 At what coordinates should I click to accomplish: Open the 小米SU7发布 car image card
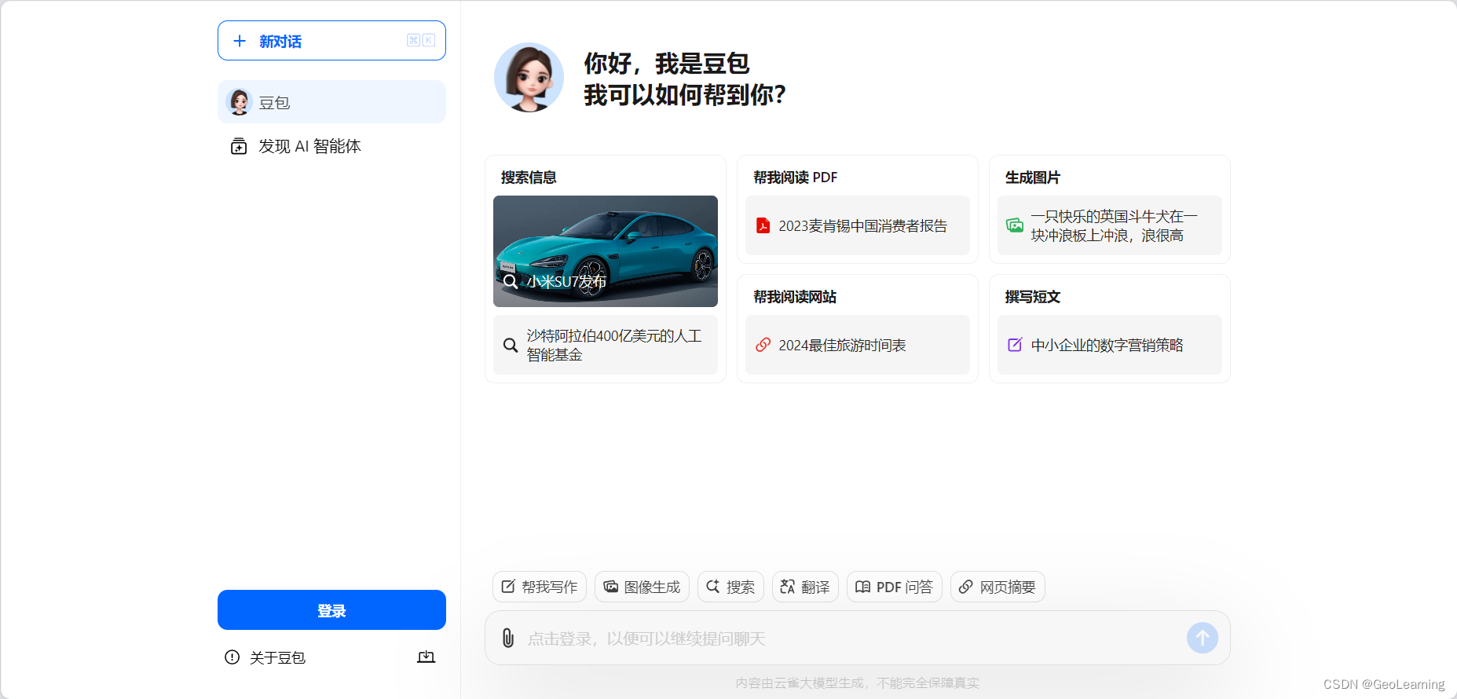606,251
